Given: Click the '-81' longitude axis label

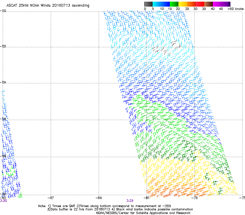Looking at the screenshot, I should [146, 198].
